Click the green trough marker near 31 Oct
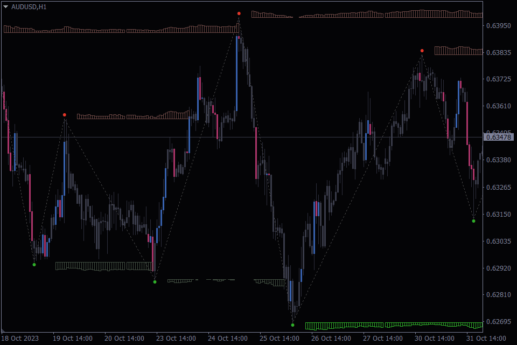Image resolution: width=517 pixels, height=345 pixels. tap(473, 220)
